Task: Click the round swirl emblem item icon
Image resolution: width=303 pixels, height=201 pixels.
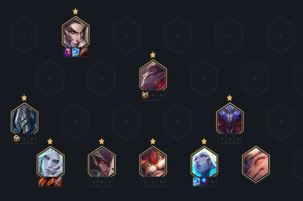Action: click(17, 139)
